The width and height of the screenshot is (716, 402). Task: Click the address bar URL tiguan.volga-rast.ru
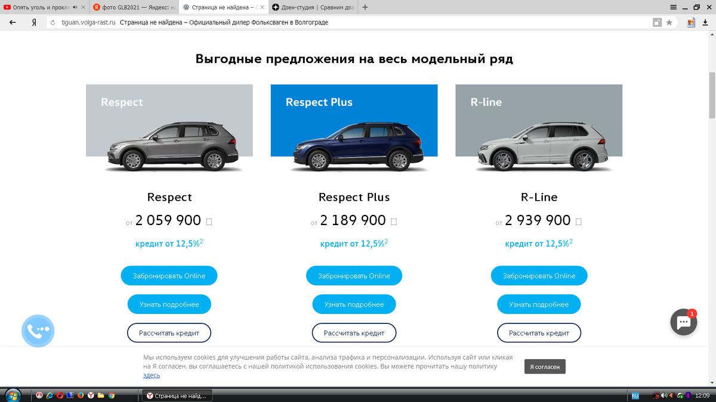click(x=88, y=23)
